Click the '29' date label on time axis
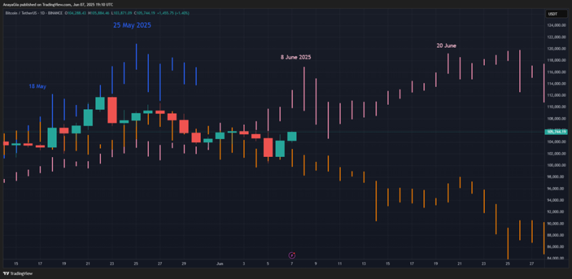Viewport: 572px width, 279px height. (184, 263)
